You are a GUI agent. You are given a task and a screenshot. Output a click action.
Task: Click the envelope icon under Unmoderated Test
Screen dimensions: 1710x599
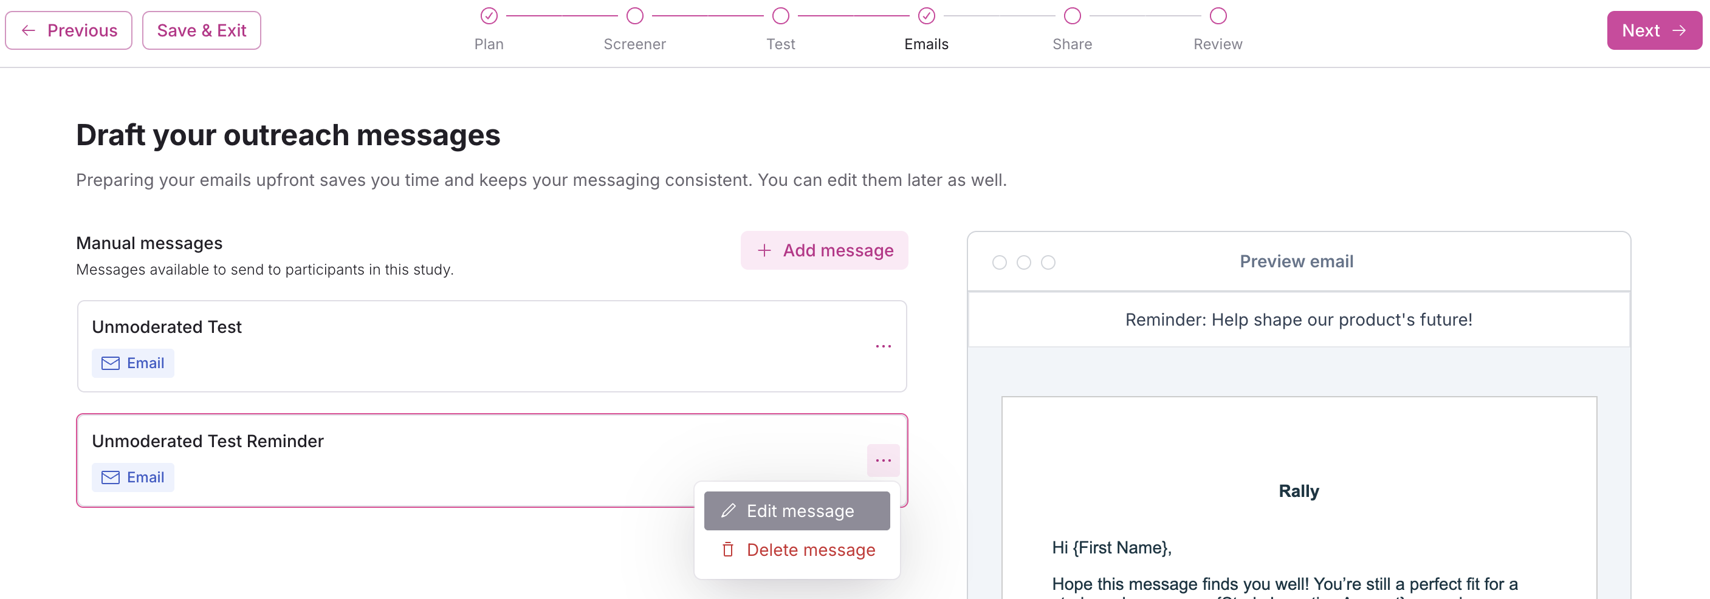tap(110, 363)
